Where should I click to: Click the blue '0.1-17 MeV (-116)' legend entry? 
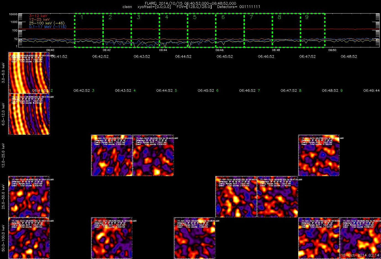coord(48,27)
